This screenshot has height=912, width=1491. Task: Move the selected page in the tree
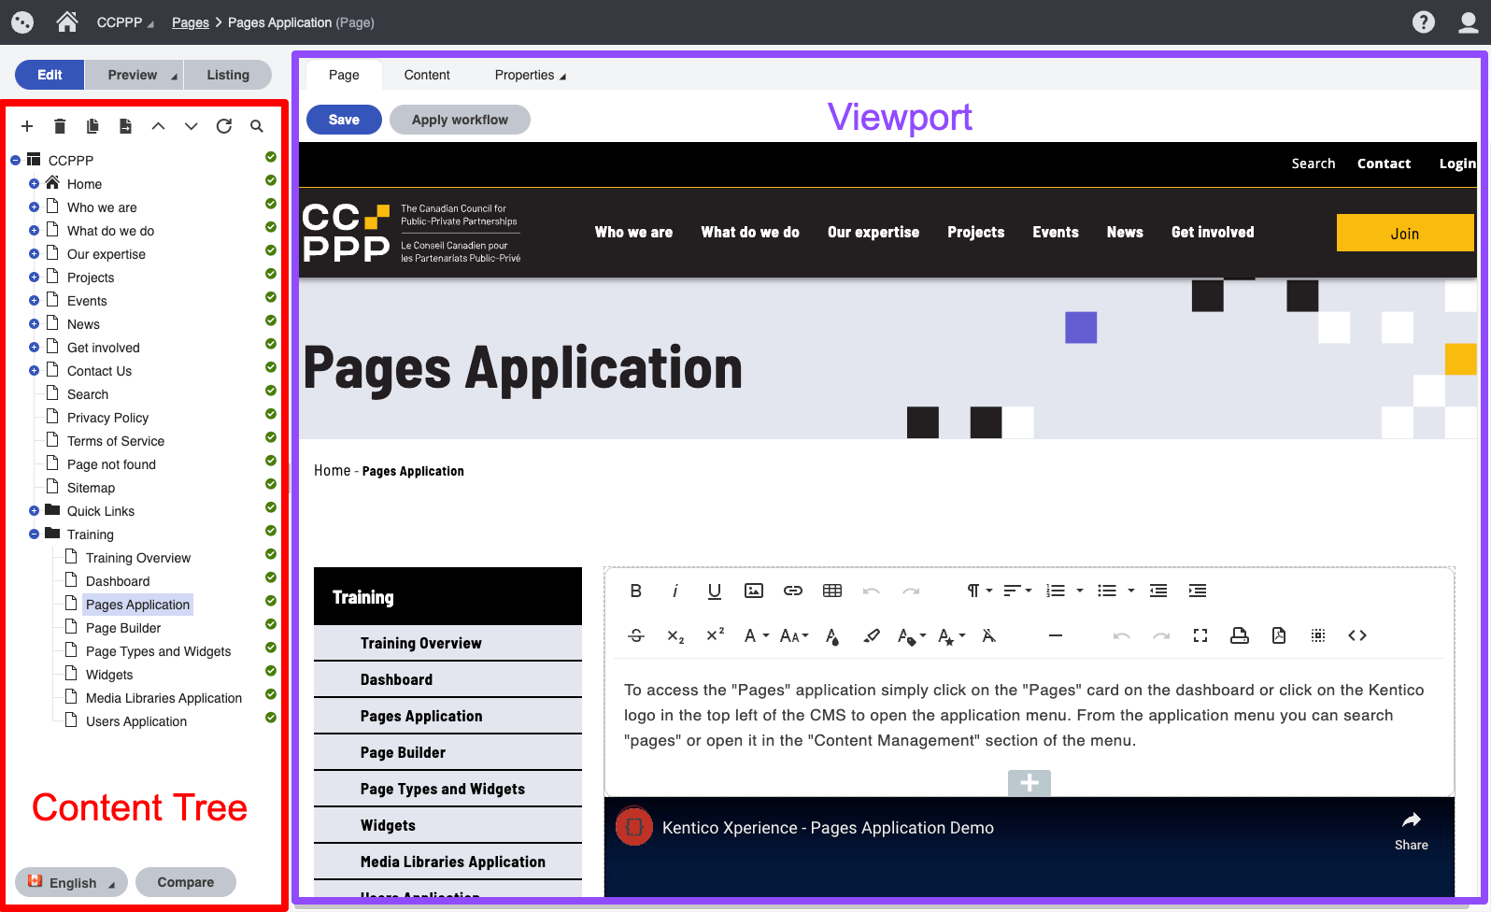pyautogui.click(x=125, y=126)
